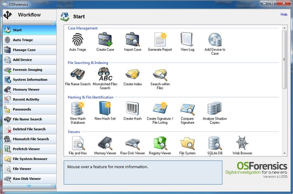Viewport: 293px width, 194px height.
Task: Open the Compare Signature icon
Action: point(187,109)
